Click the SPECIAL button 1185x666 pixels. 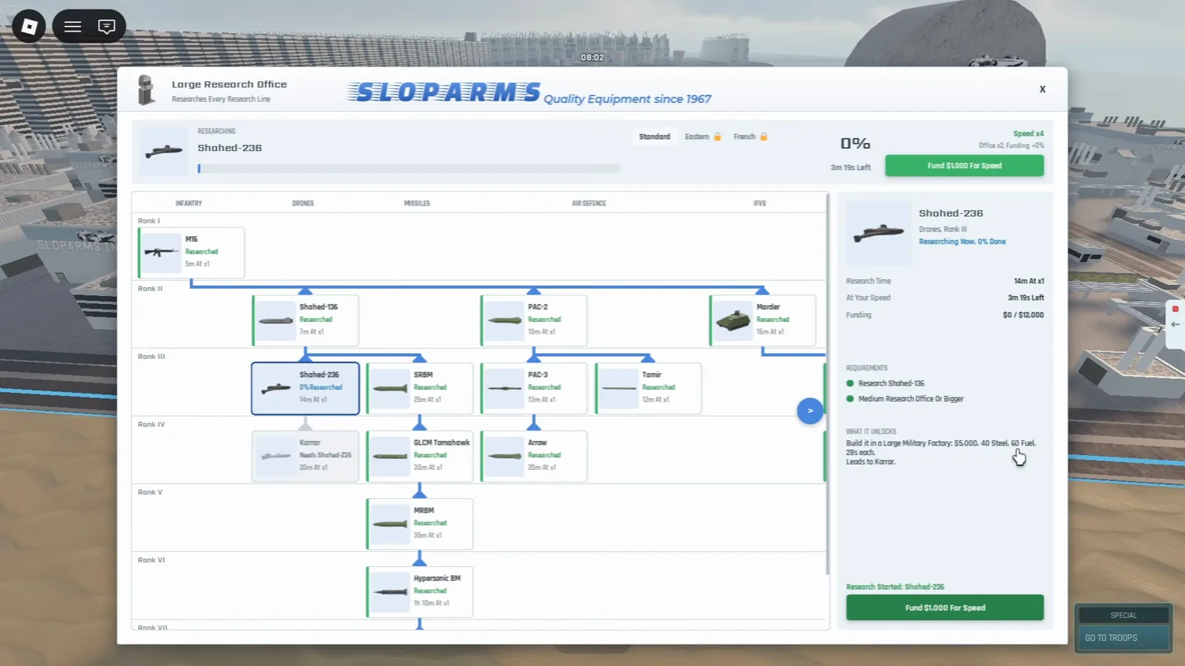point(1124,615)
